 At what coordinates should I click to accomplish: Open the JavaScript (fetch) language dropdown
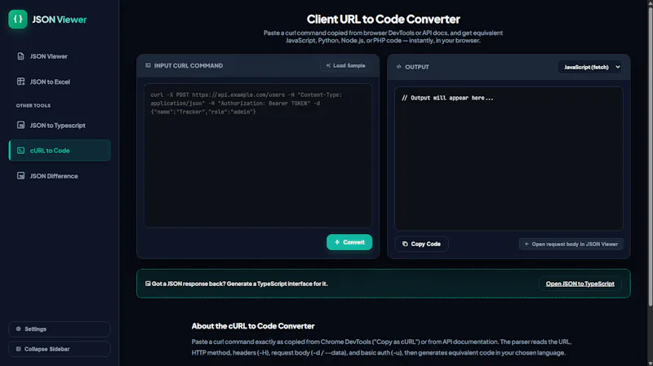point(590,67)
